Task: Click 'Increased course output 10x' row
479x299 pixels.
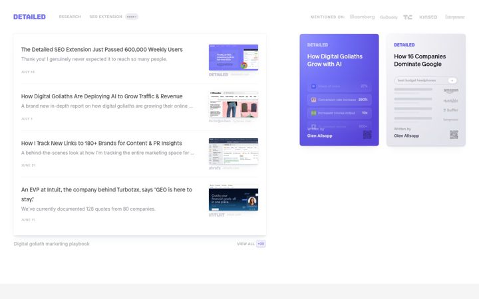Action: coord(339,113)
